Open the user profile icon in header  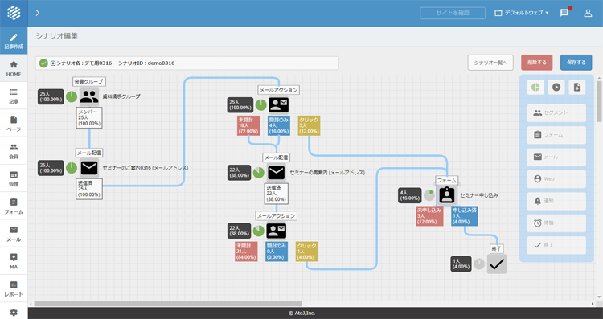588,13
